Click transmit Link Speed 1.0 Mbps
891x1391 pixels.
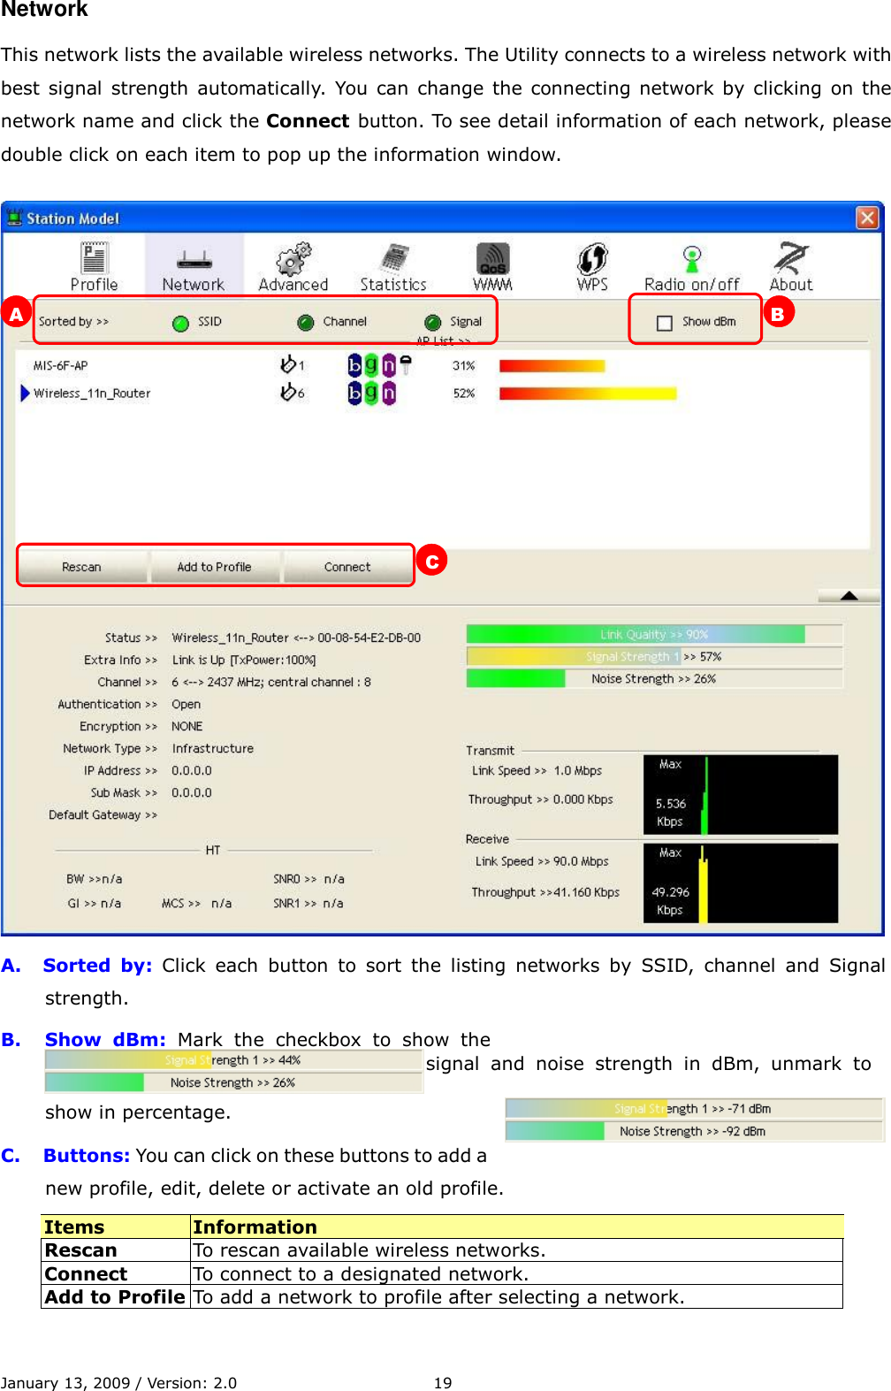click(537, 770)
